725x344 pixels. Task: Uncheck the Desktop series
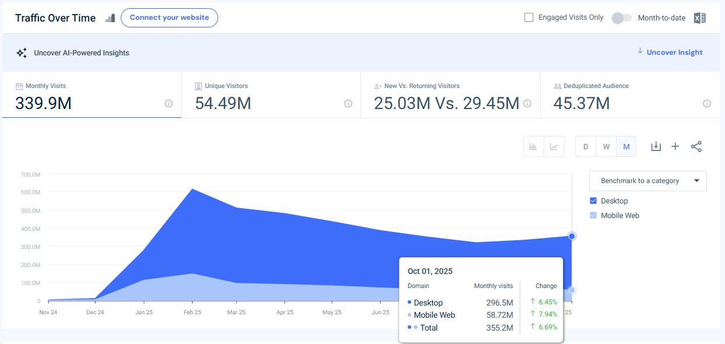[593, 201]
